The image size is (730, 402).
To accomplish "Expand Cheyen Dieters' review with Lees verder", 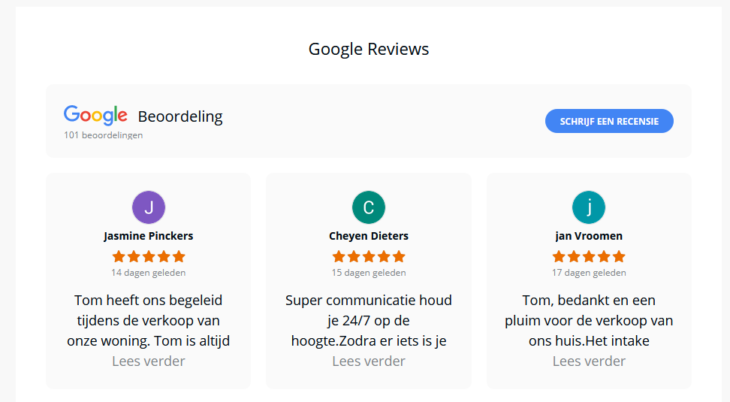I will coord(369,361).
